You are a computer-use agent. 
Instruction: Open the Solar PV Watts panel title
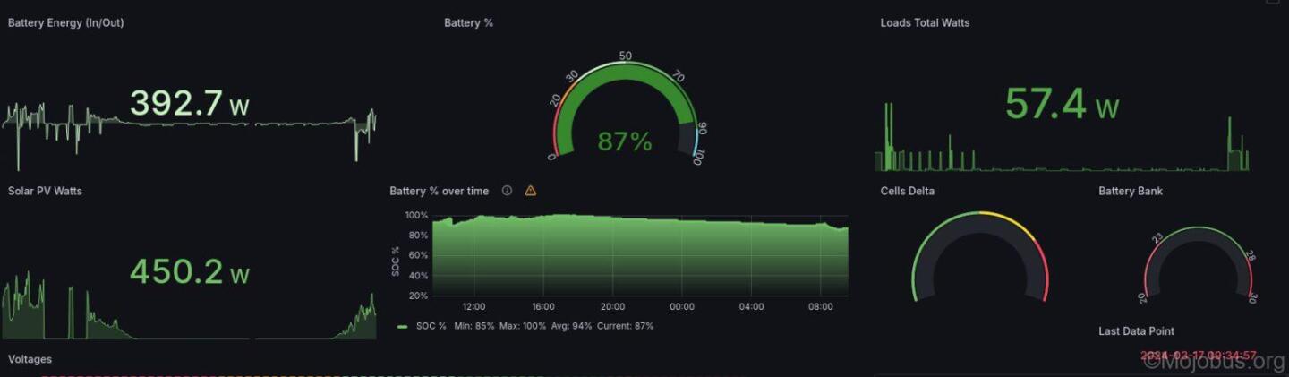[x=45, y=191]
